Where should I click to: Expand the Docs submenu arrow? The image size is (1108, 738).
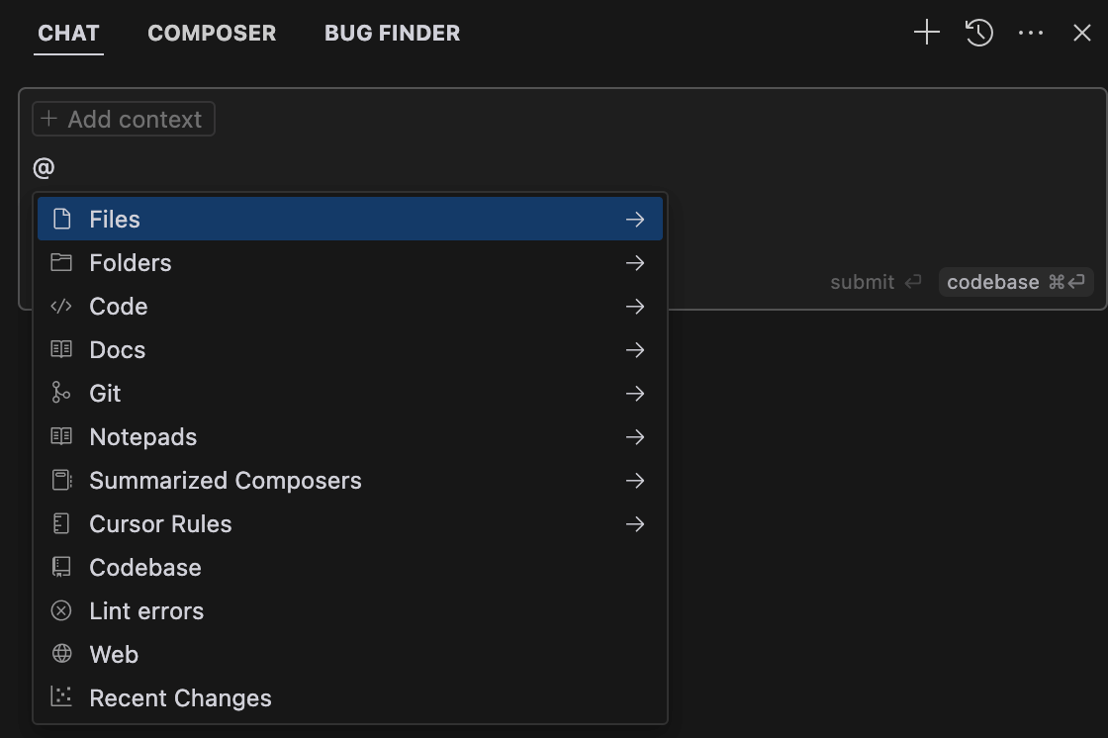point(635,349)
